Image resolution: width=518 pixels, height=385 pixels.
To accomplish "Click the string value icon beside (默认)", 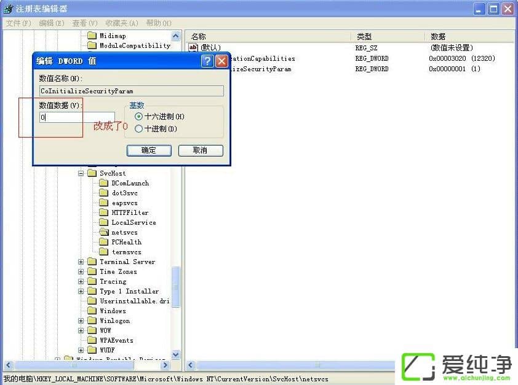I will coord(193,47).
